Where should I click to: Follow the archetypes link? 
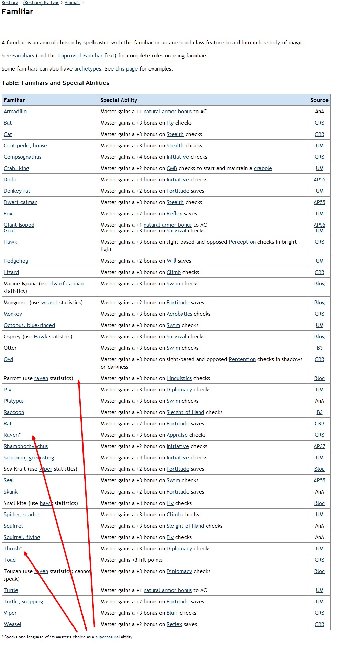pyautogui.click(x=87, y=69)
